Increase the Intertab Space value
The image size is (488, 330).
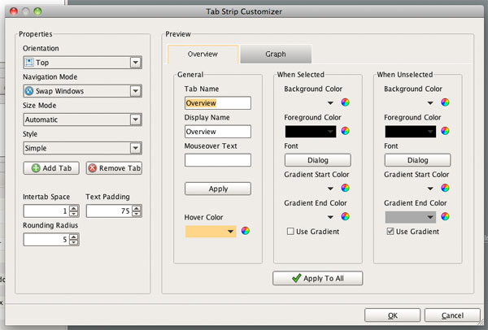74,208
